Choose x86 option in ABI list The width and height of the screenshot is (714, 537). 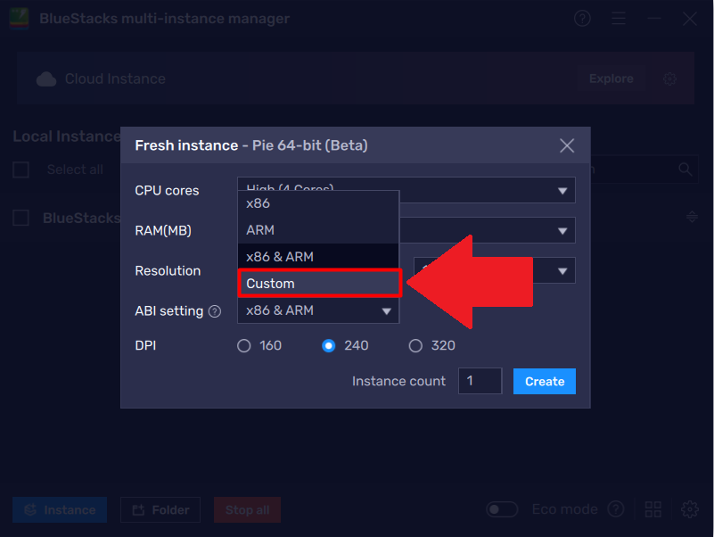[x=318, y=203]
